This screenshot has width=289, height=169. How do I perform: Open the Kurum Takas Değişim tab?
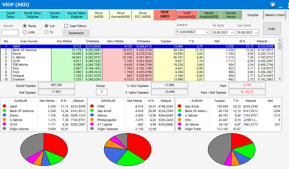click(77, 15)
